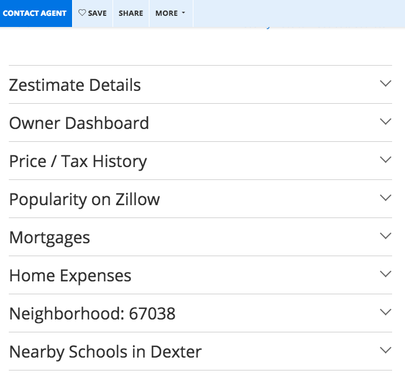405x374 pixels.
Task: Click the heart icon to save home
Action: coord(82,13)
